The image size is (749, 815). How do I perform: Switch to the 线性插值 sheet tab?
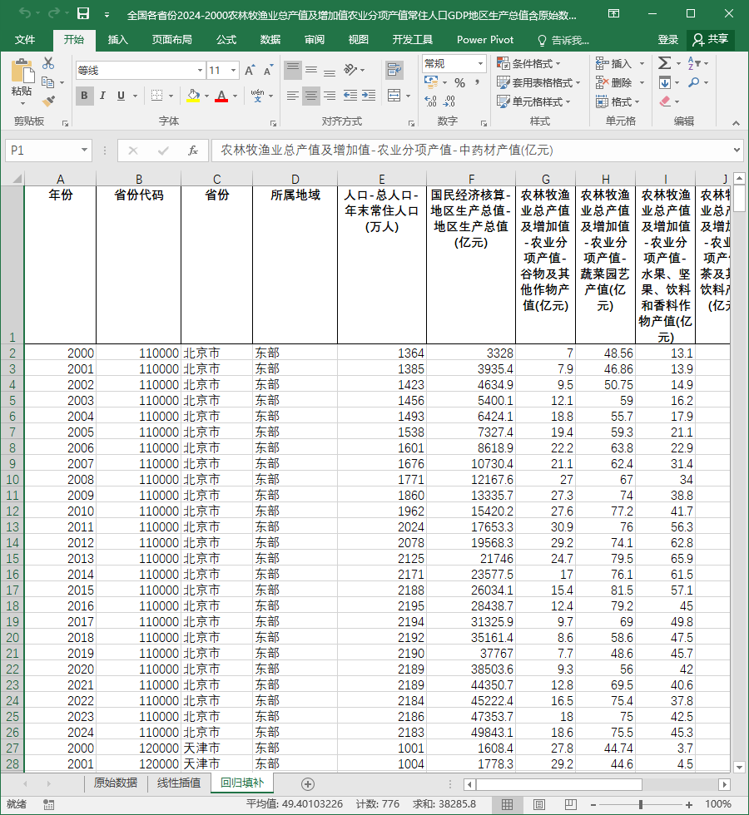[x=179, y=783]
